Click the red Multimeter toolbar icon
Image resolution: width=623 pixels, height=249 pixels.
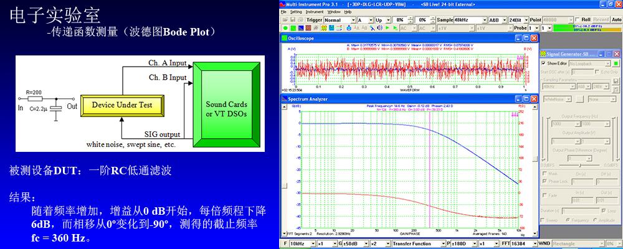[308, 28]
